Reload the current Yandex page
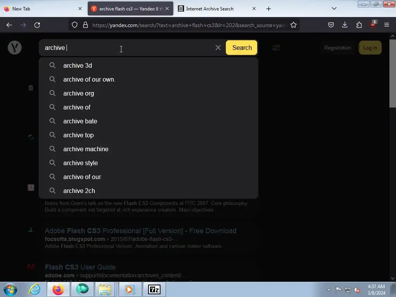 click(x=37, y=25)
